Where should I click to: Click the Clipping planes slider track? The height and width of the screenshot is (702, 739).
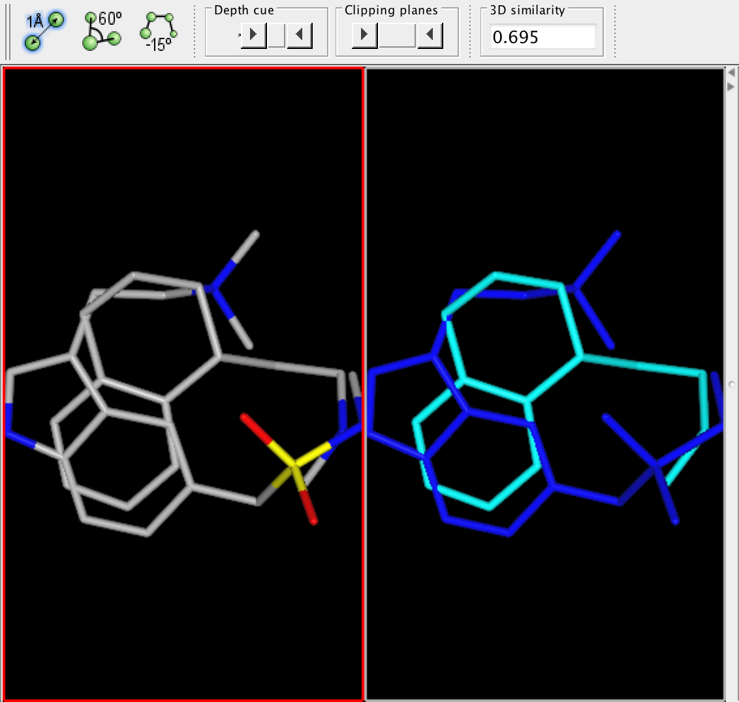click(x=397, y=35)
